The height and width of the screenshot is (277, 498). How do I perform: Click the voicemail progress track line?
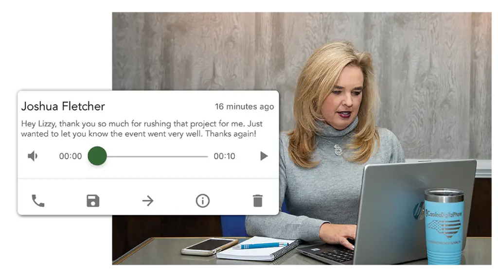click(x=157, y=156)
